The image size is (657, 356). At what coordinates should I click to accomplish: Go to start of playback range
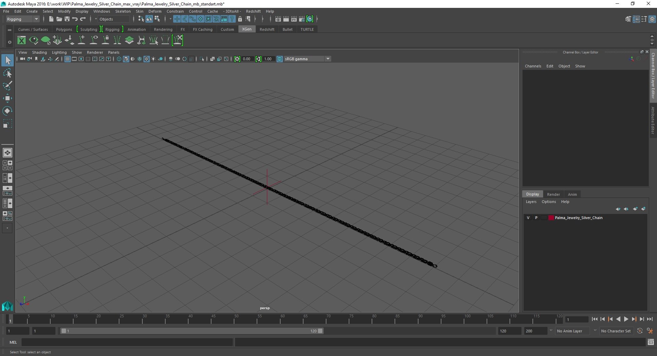[594, 319]
